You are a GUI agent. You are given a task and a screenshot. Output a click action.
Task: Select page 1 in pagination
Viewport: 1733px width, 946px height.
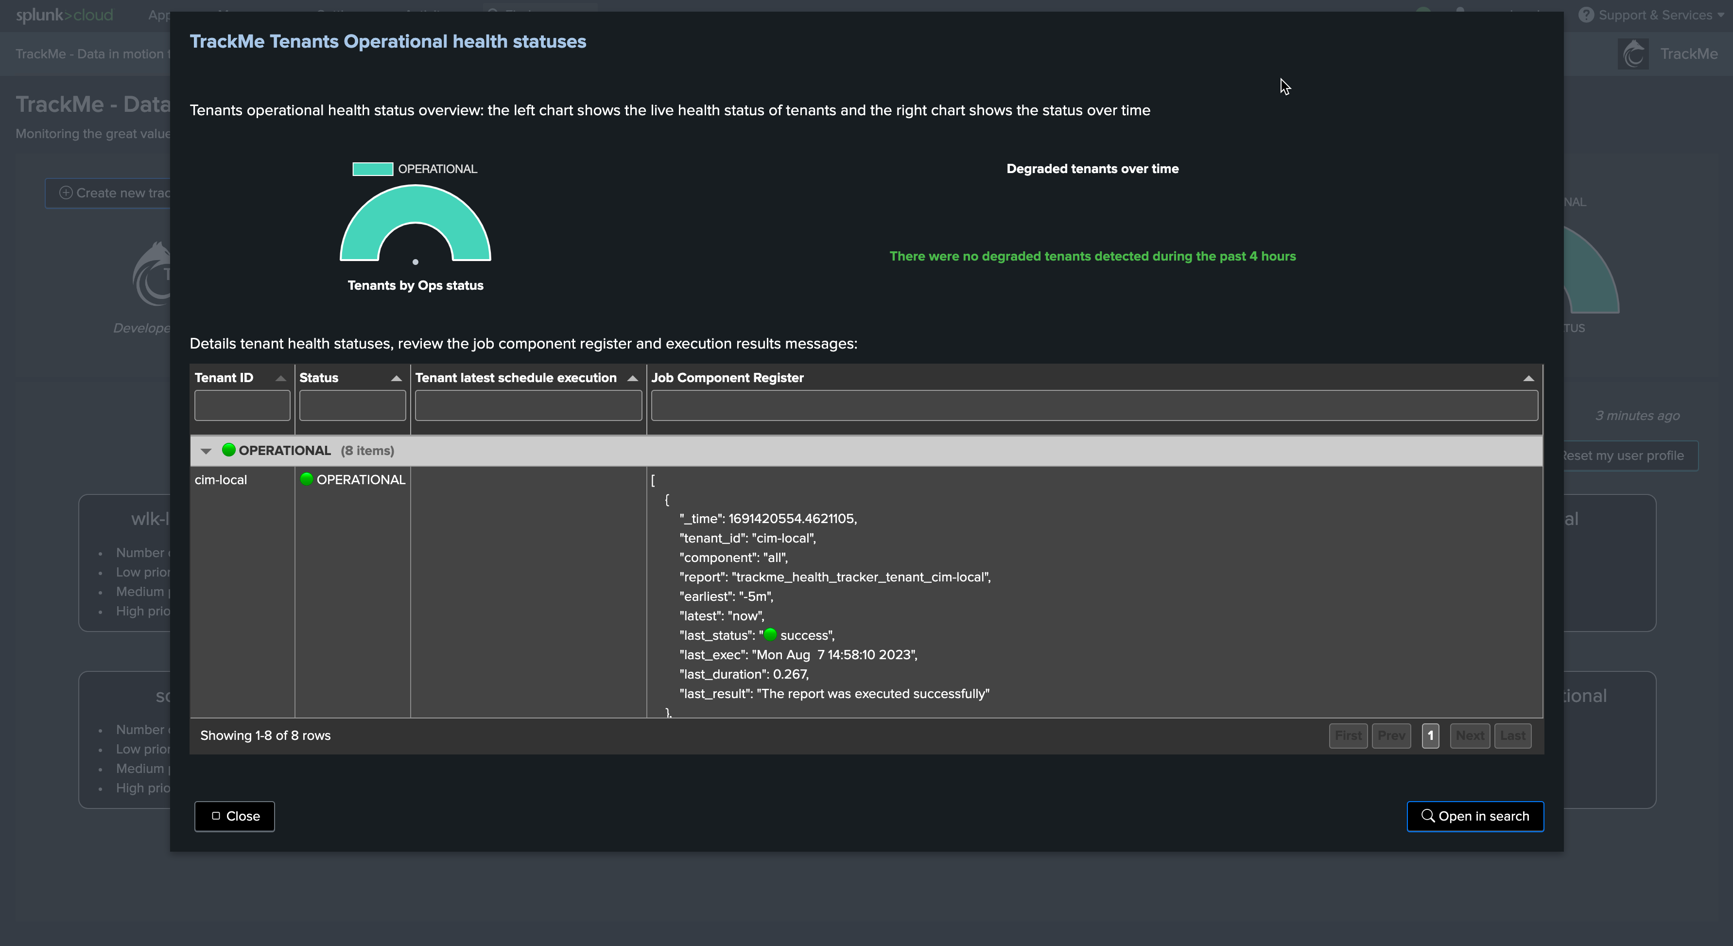tap(1430, 736)
